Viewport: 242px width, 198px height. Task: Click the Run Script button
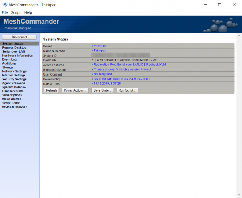pyautogui.click(x=127, y=90)
